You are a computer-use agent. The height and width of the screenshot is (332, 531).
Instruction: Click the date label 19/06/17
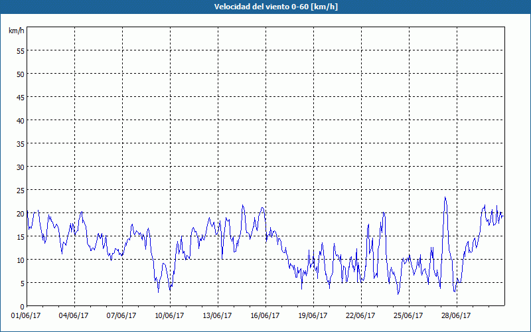tap(313, 316)
